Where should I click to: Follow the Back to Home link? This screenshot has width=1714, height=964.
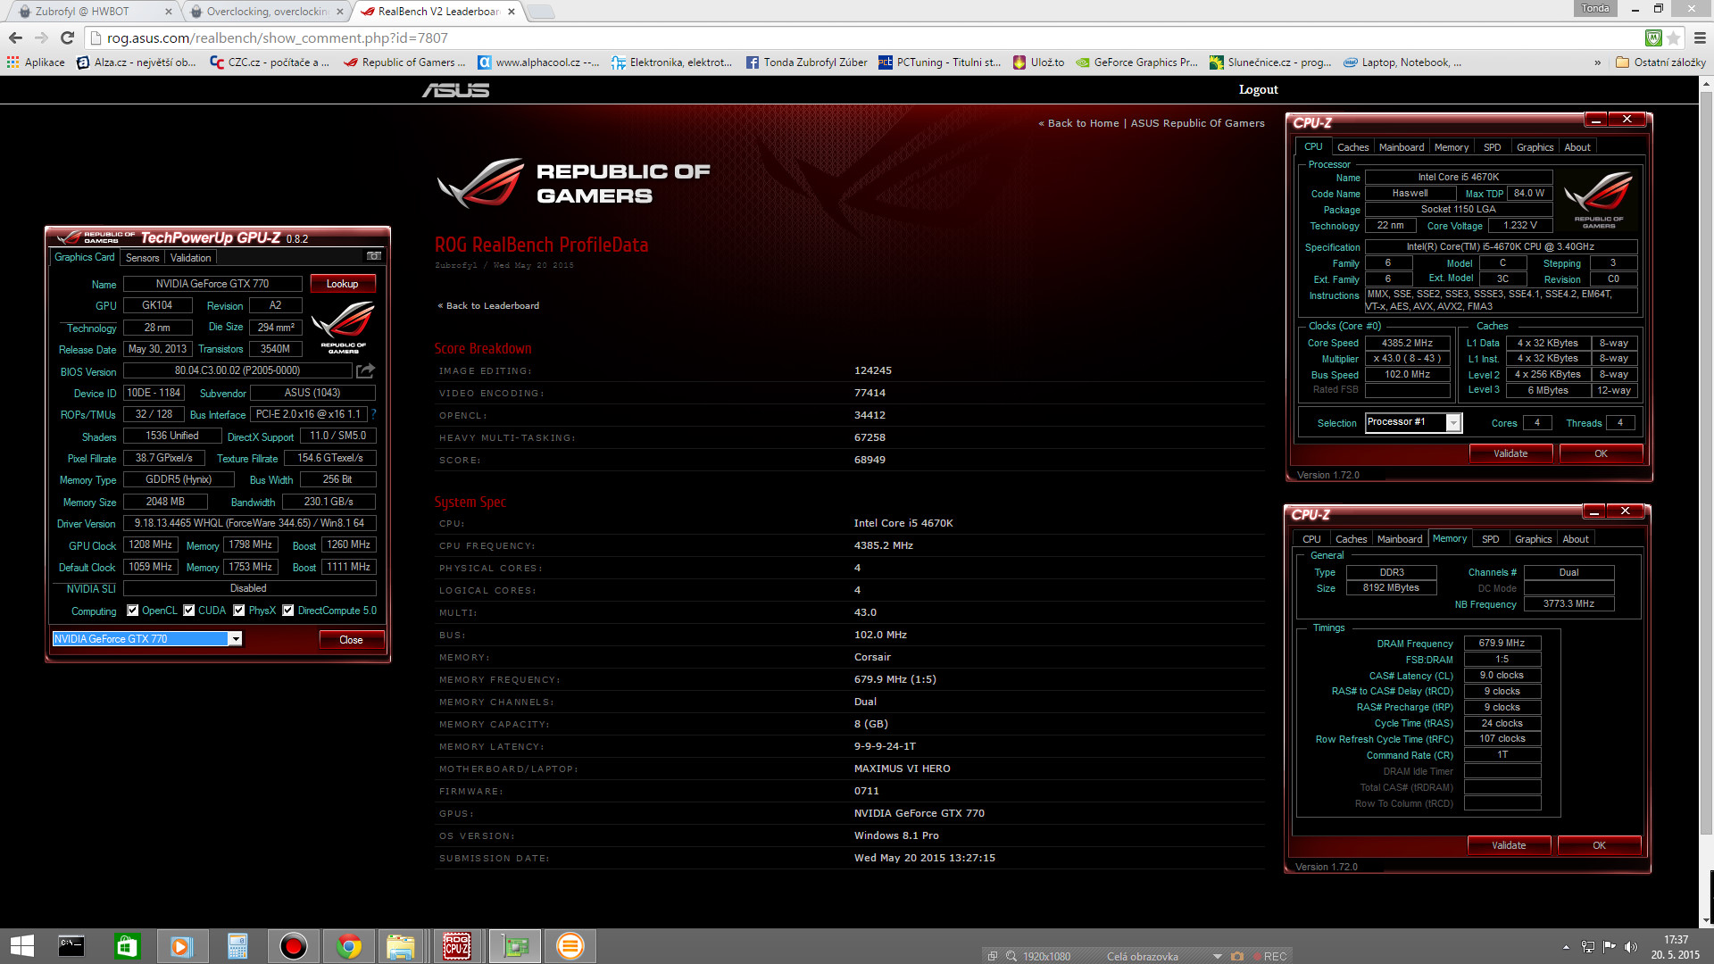pos(1078,123)
